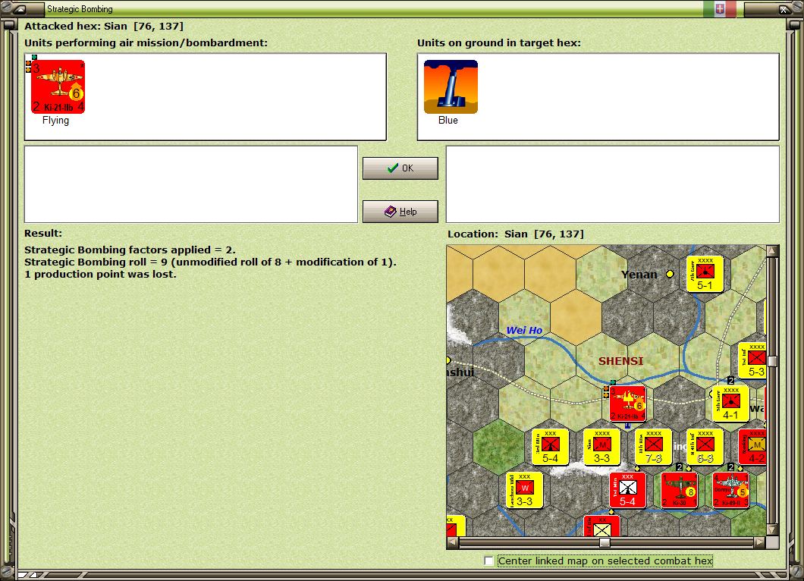This screenshot has width=804, height=581.
Task: Click the map's horizontal scrollbar thumb
Action: [x=605, y=542]
